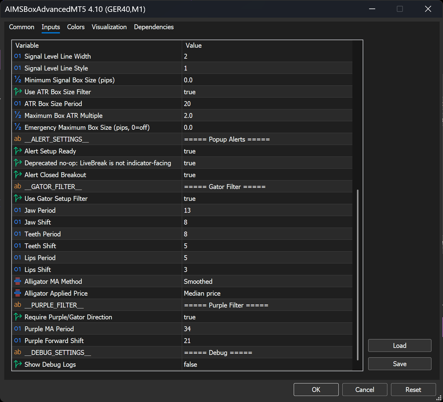Select the '===== Debug =====' value cell
This screenshot has width=443, height=402.
pyautogui.click(x=267, y=352)
